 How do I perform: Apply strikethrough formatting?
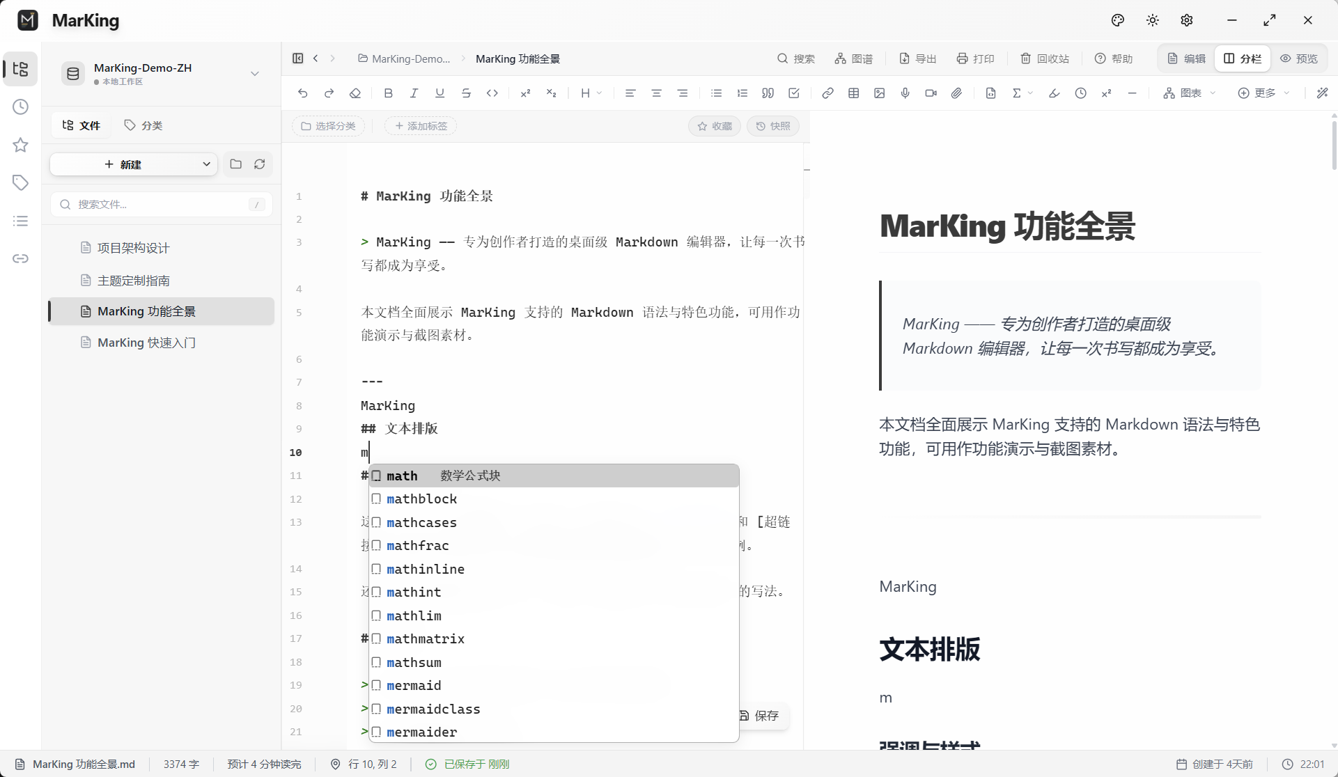coord(466,93)
